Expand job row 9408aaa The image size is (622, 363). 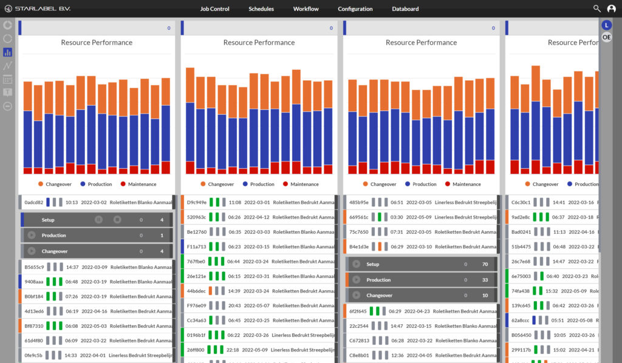click(x=97, y=282)
